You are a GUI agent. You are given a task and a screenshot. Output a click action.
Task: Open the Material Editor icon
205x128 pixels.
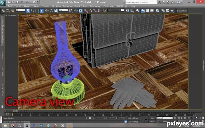pyautogui.click(x=158, y=11)
